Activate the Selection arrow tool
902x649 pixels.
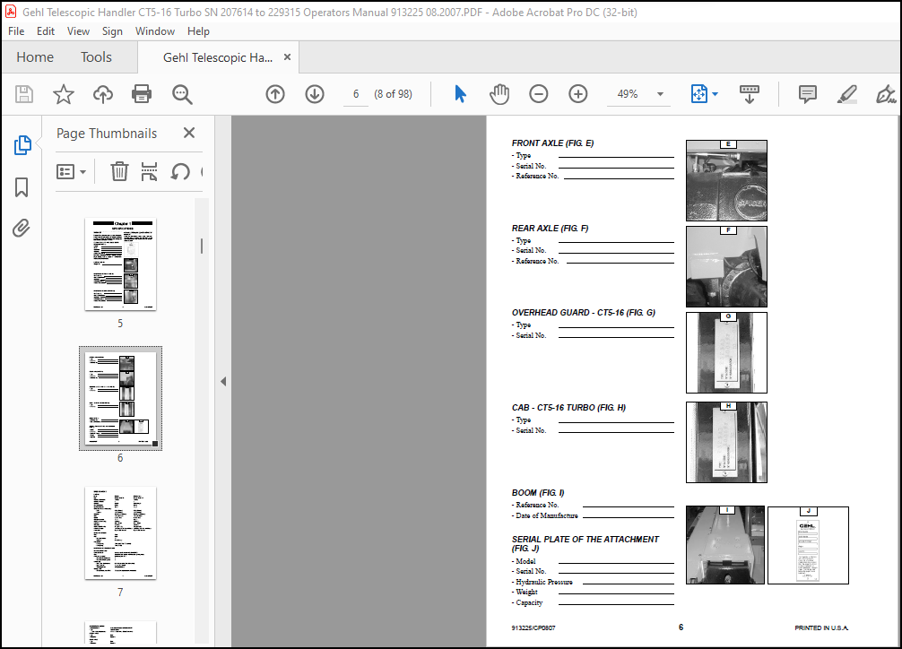tap(460, 94)
